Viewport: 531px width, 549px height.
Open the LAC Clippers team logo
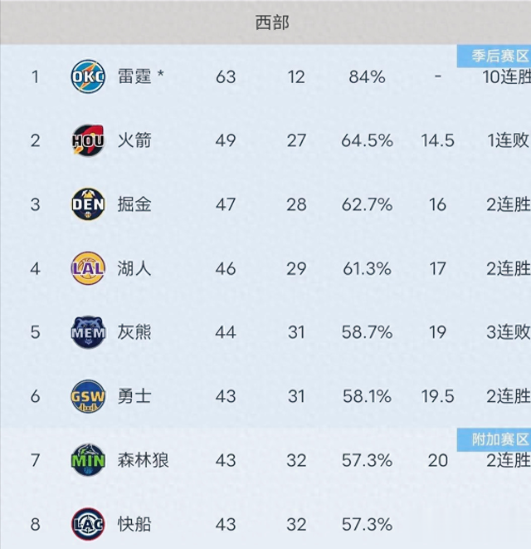(88, 524)
